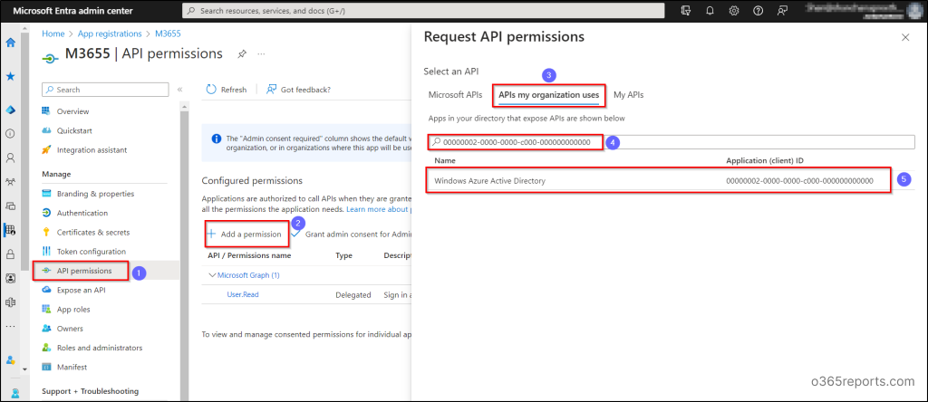Click the Type column header
This screenshot has width=928, height=402.
[343, 256]
